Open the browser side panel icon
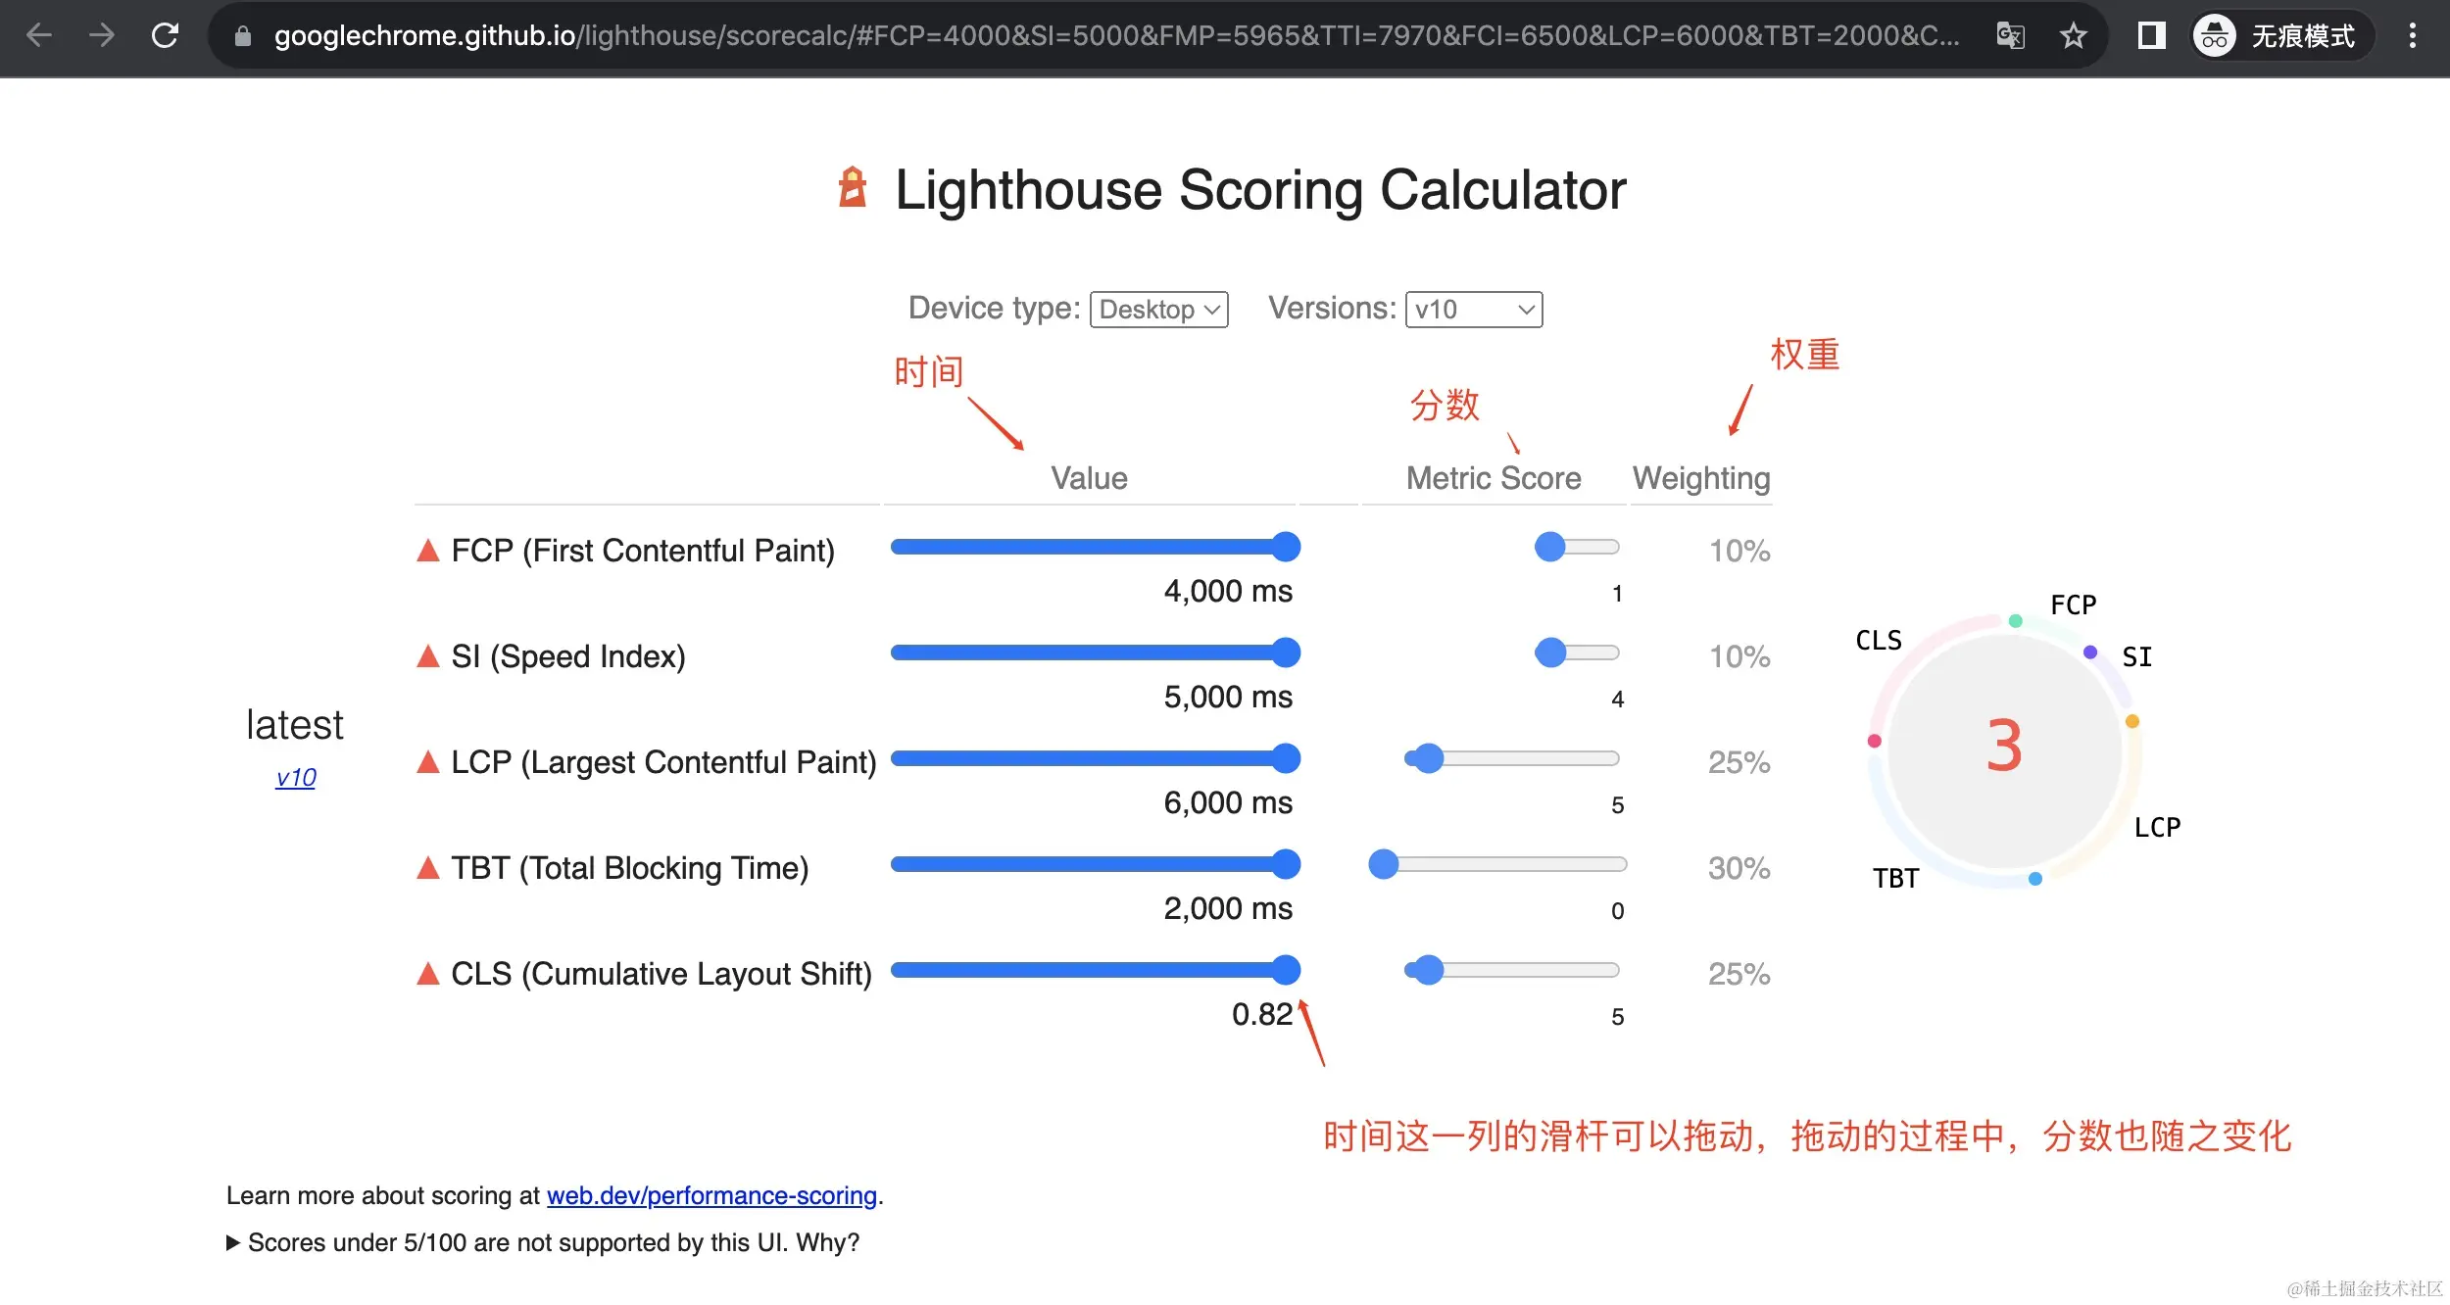The width and height of the screenshot is (2450, 1305). pos(2151,36)
